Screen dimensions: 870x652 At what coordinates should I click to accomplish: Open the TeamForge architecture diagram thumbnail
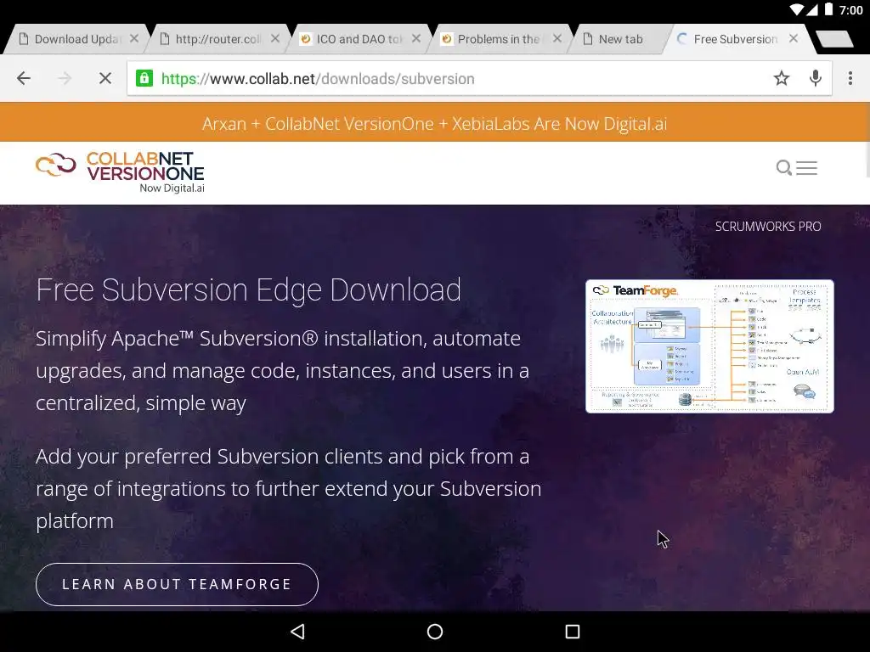pos(709,346)
